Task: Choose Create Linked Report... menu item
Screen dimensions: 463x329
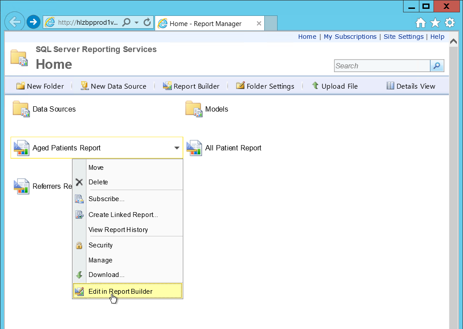Action: [x=128, y=215]
